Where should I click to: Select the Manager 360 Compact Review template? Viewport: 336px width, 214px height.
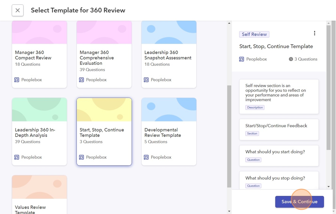pos(39,54)
